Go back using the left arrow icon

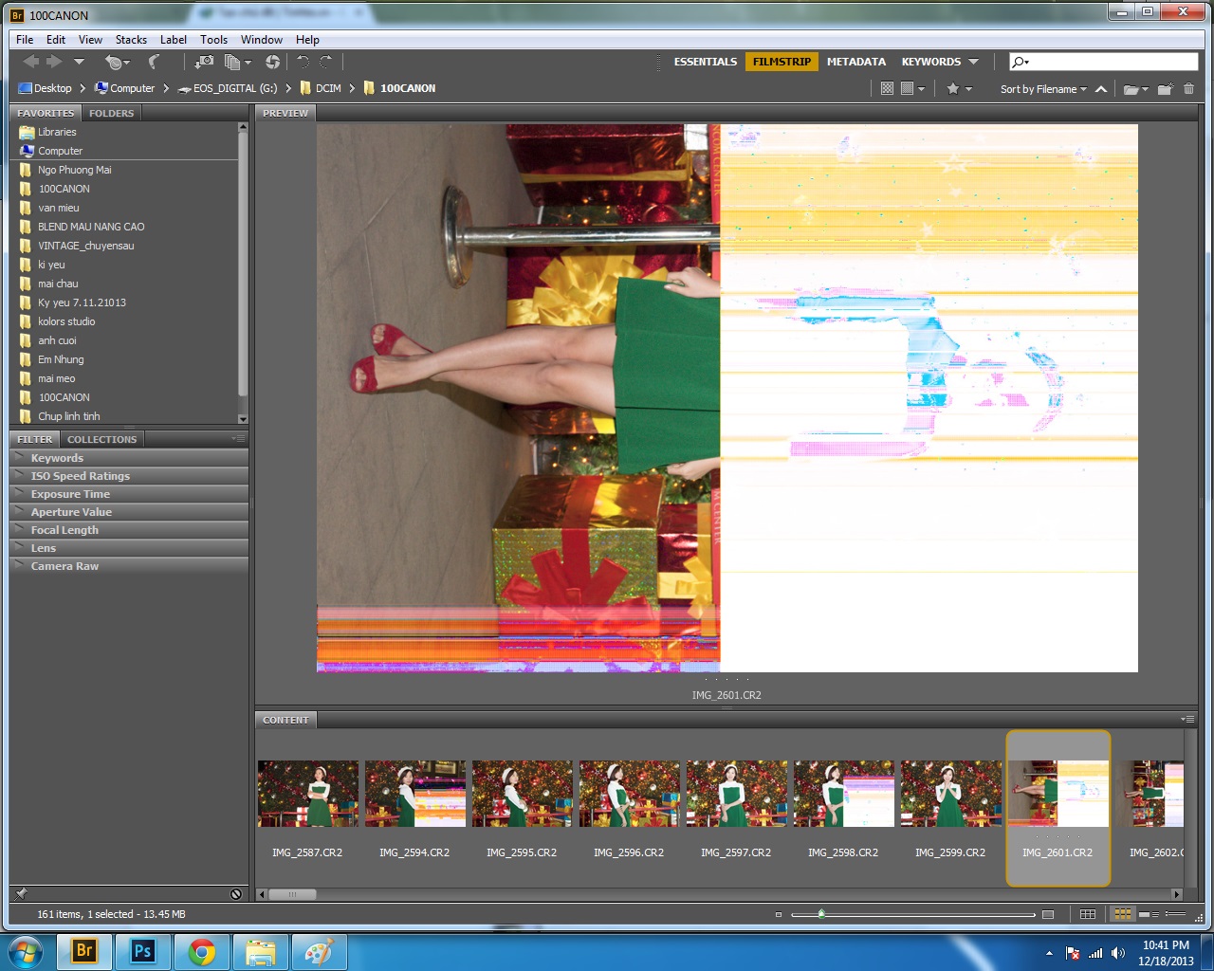coord(31,62)
